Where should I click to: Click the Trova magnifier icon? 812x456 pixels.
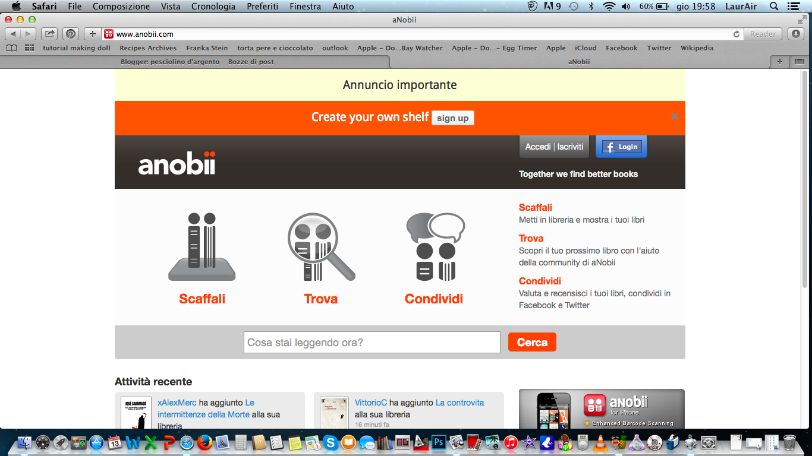pos(321,246)
